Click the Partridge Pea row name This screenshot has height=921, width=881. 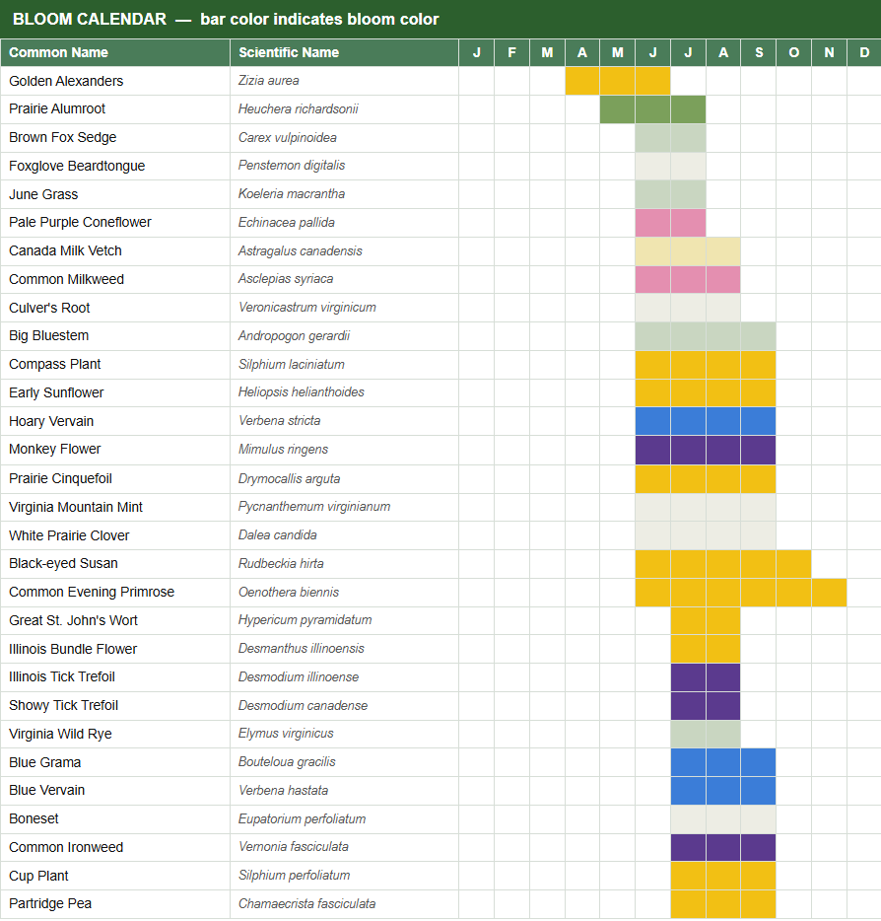[50, 904]
